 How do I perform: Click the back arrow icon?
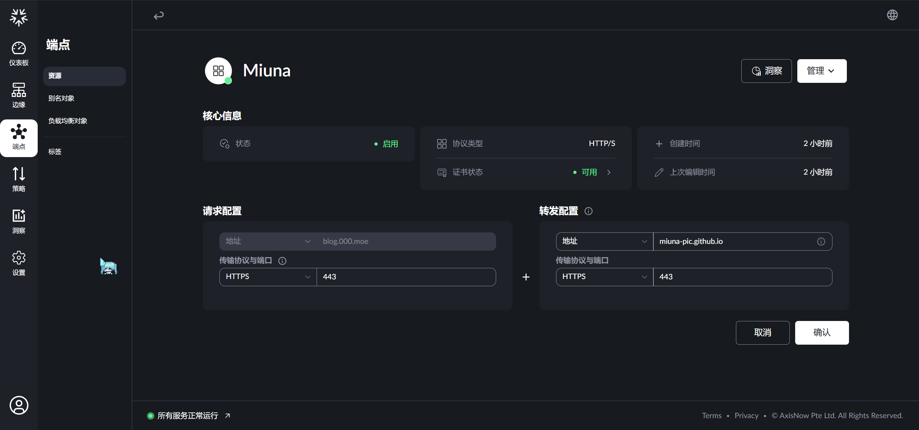(159, 15)
